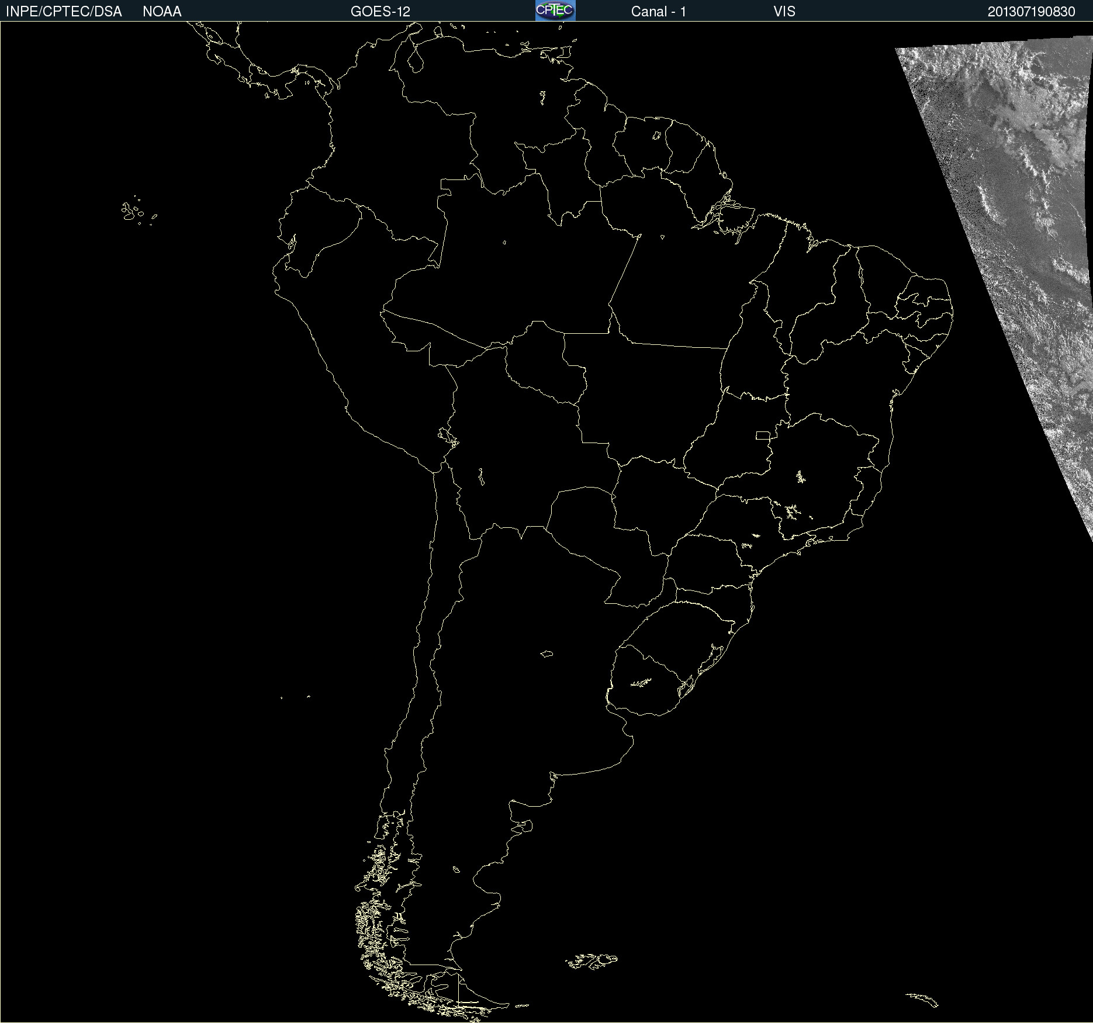Click the GOES-12 satellite label
Screen dimensions: 1093x1023
[381, 12]
